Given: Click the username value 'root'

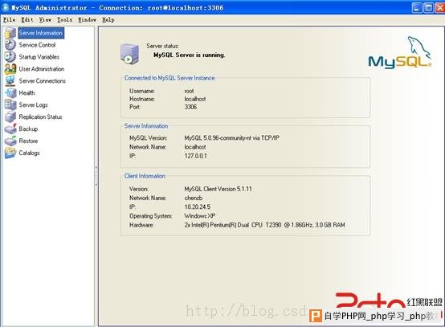Looking at the screenshot, I should click(x=189, y=91).
